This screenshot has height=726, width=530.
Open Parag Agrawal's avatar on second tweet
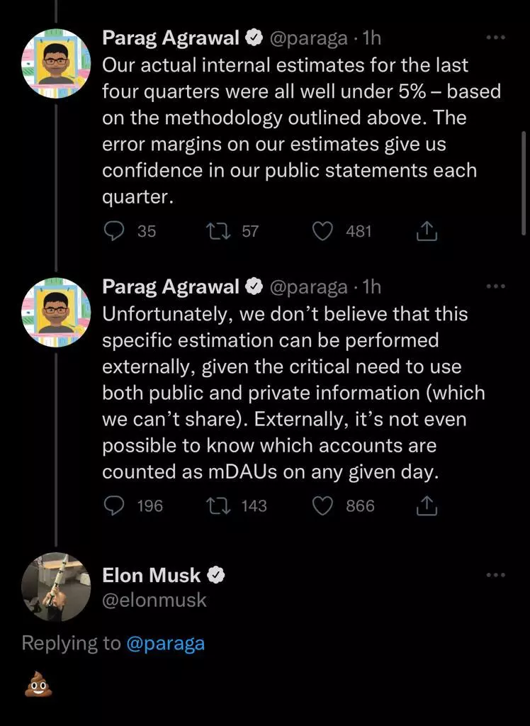pos(57,313)
